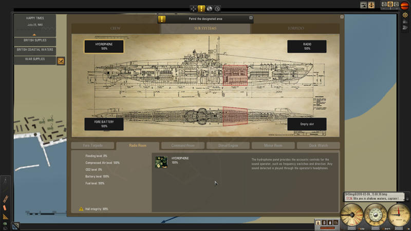
Task: Collapse the Happy Times campaign panel arrow
Action: (x=35, y=34)
